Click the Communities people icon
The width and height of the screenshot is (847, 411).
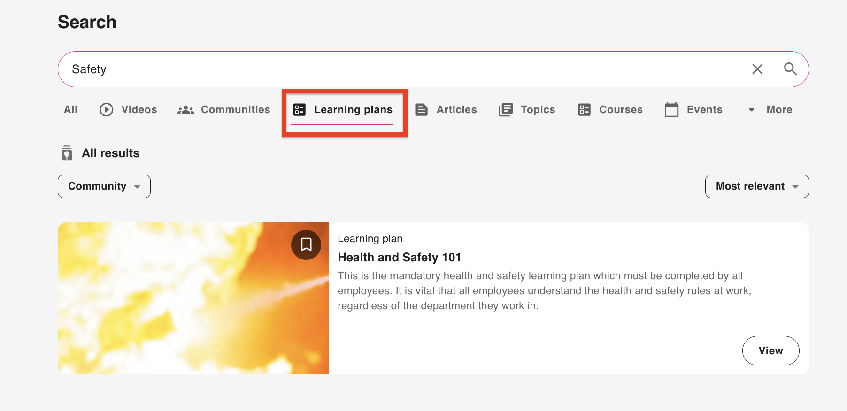pos(185,110)
